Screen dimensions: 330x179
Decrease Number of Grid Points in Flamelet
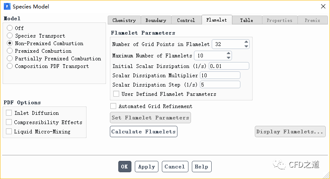pos(246,46)
